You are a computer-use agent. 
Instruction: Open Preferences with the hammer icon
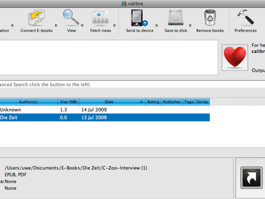(245, 17)
